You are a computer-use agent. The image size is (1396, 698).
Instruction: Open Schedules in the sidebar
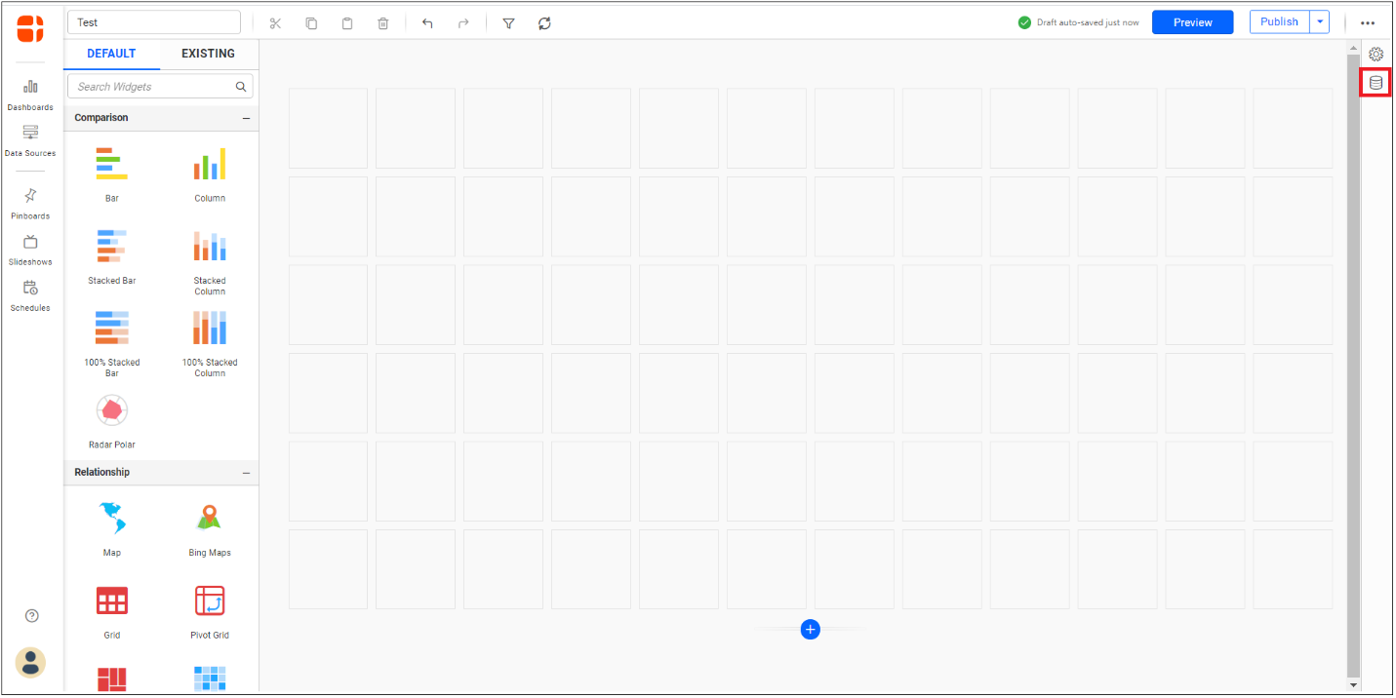coord(30,295)
